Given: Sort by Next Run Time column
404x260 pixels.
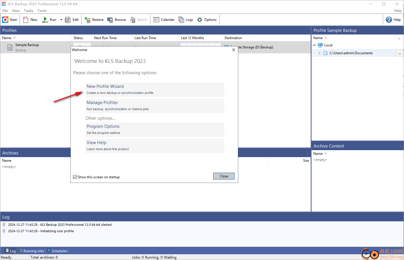Looking at the screenshot, I should [x=112, y=38].
